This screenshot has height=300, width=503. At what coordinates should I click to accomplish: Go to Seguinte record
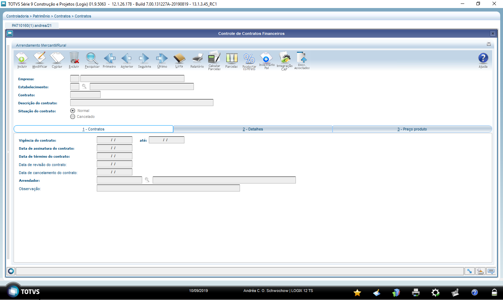pyautogui.click(x=144, y=60)
